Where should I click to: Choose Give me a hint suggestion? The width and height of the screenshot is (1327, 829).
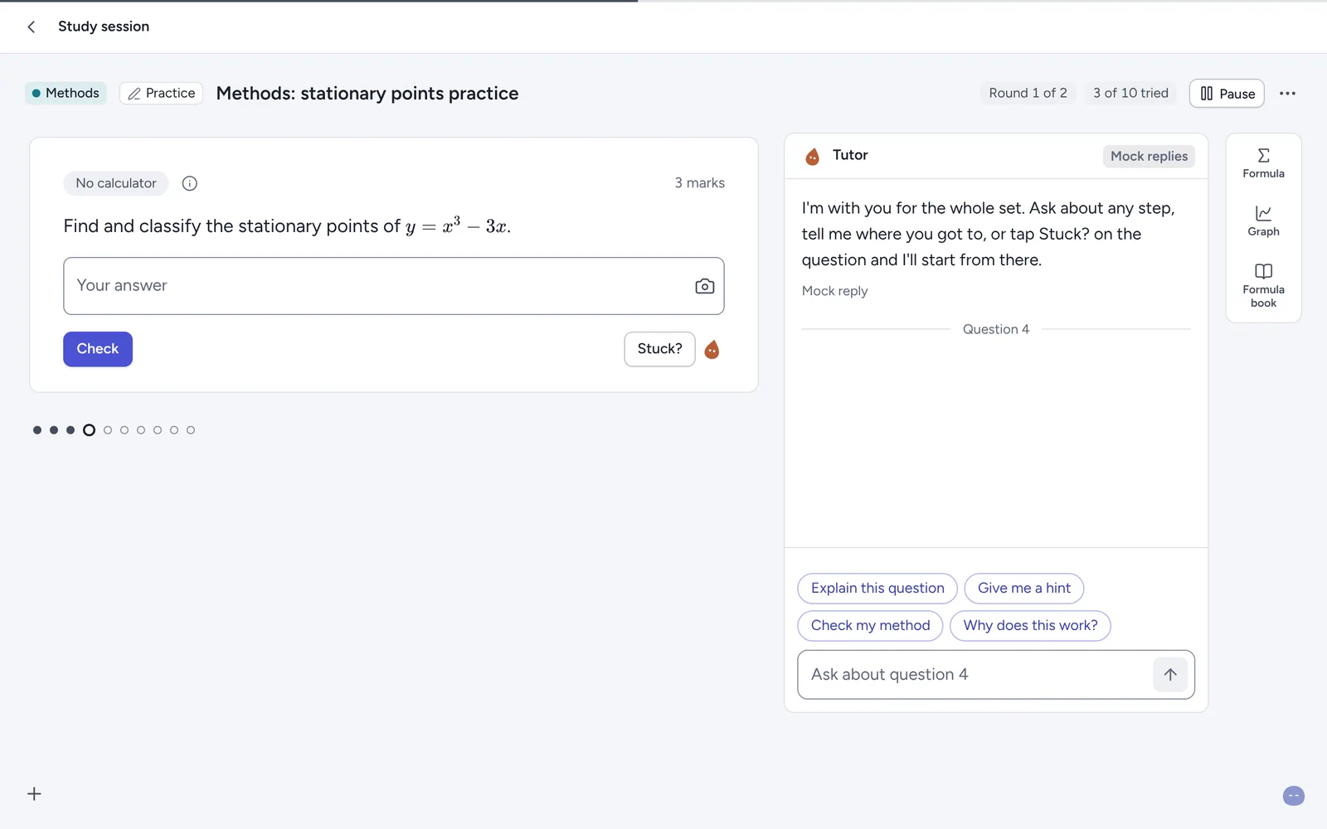1024,589
